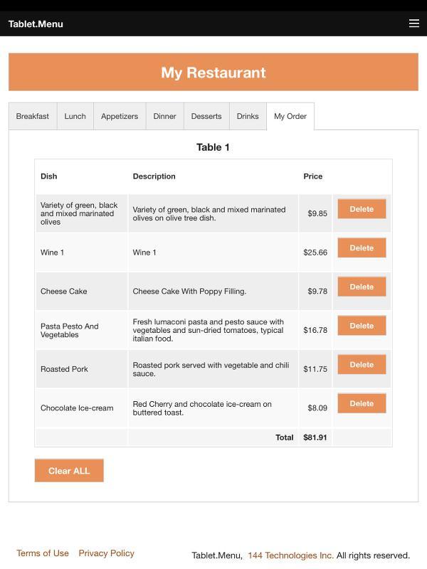
Task: Click the Table 1 heading
Action: tap(213, 147)
